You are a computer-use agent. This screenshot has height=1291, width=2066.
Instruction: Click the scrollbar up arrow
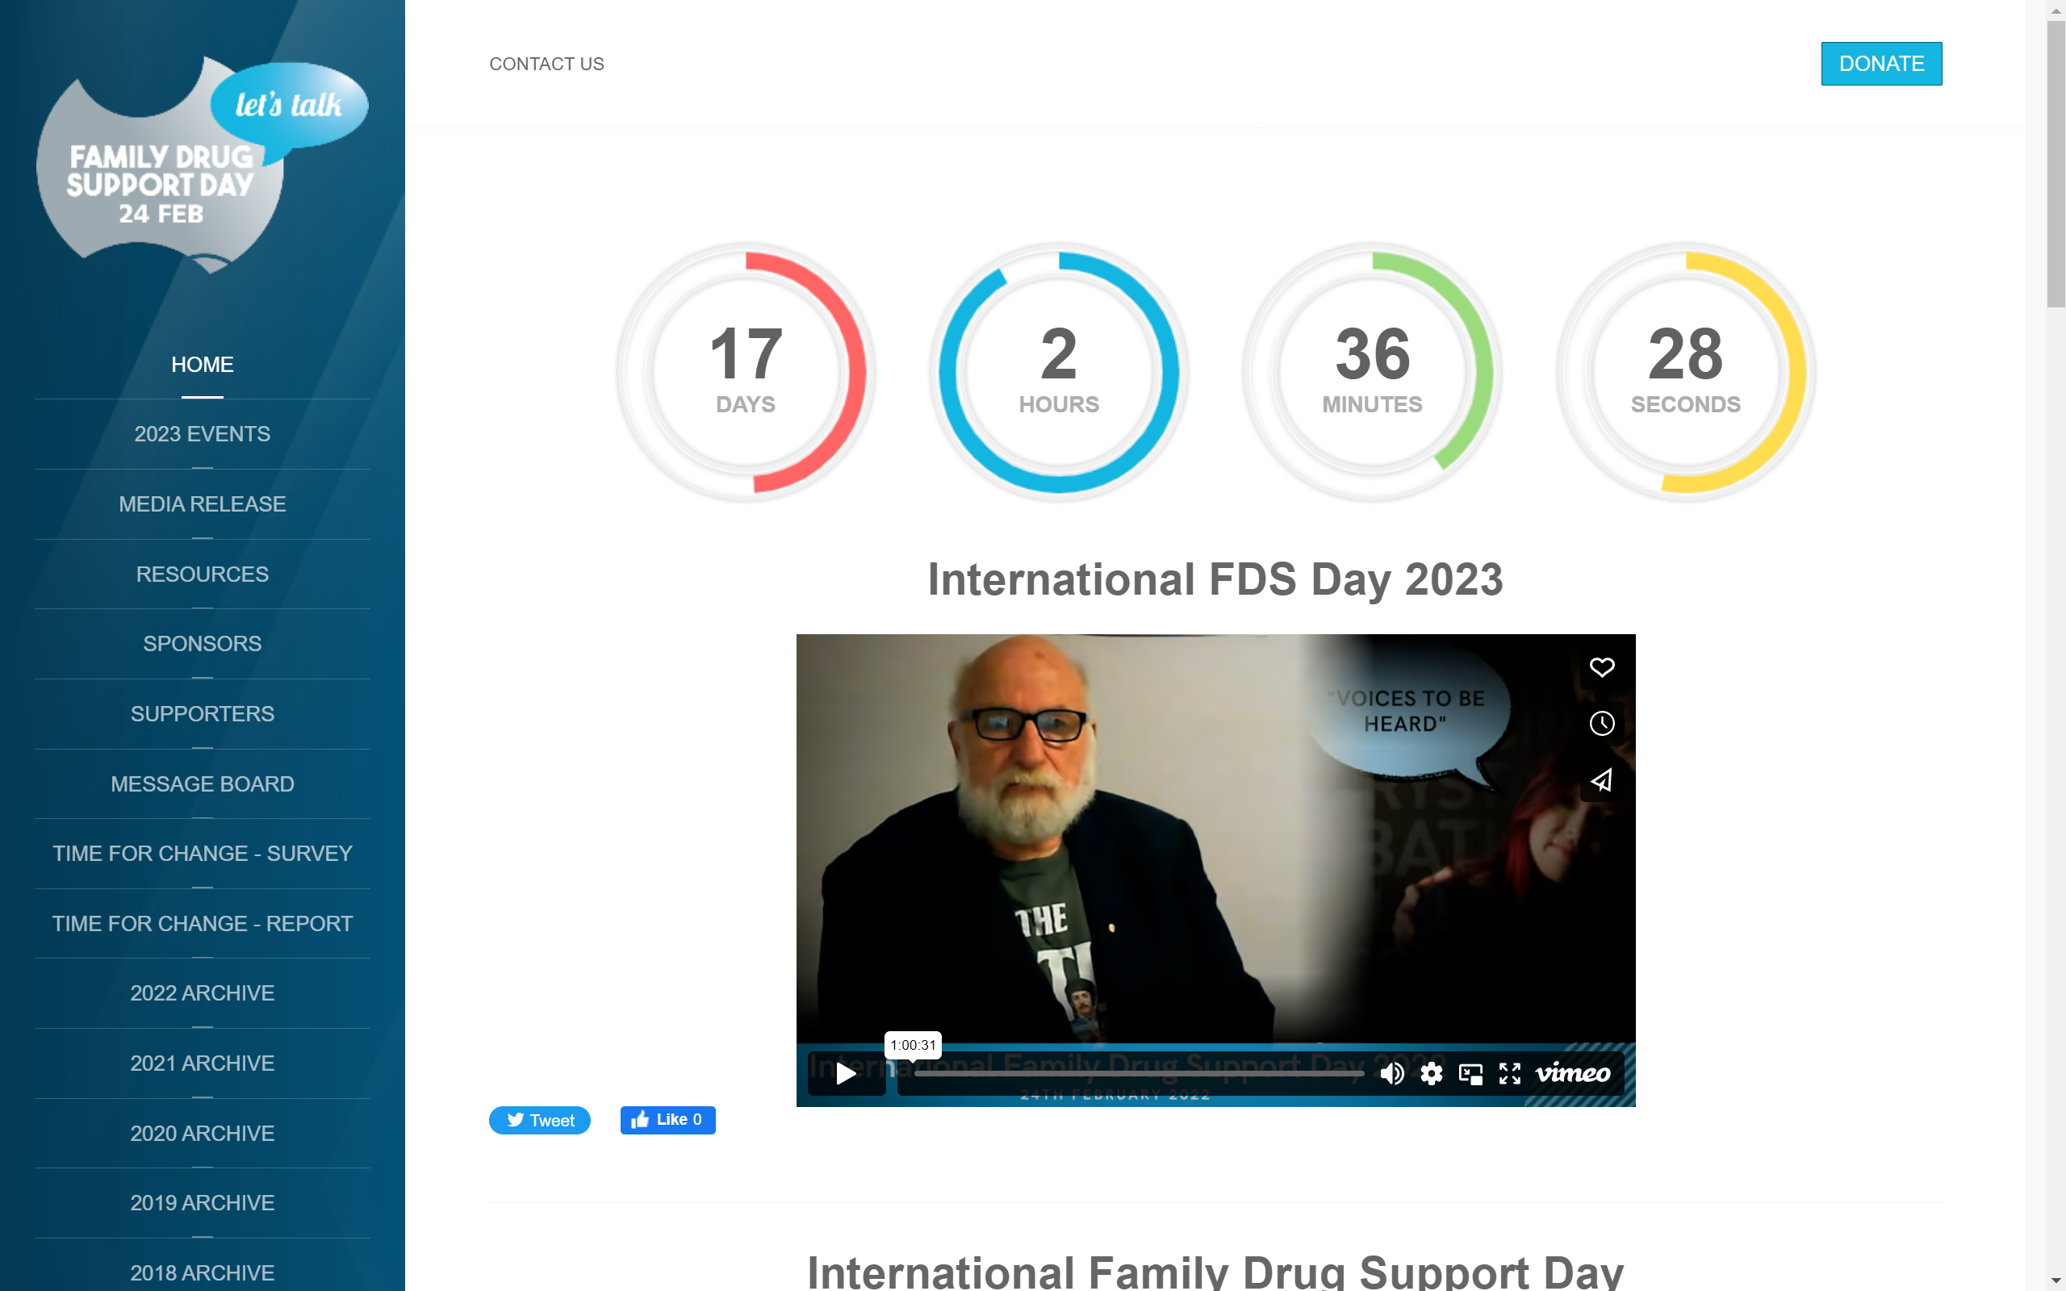coord(2056,10)
